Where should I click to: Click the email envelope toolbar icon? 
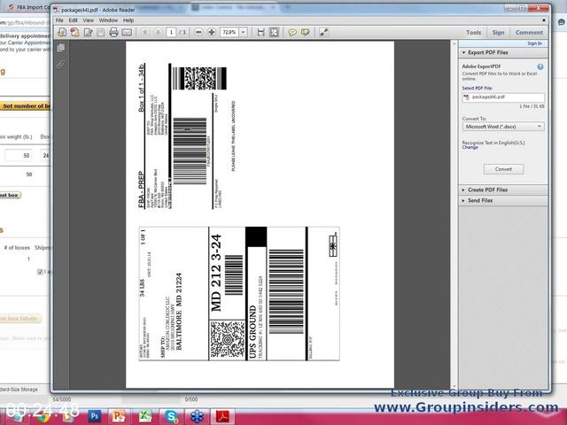[x=127, y=32]
